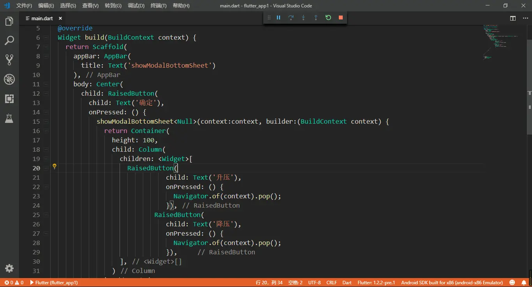Collapse the RaisedButton fold at line 25
532x287 pixels.
[x=46, y=215]
